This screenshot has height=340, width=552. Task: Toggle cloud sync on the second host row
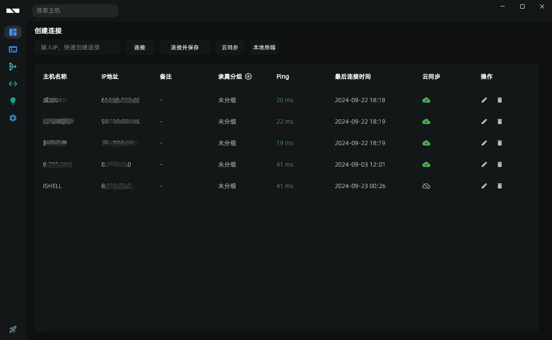click(x=426, y=121)
